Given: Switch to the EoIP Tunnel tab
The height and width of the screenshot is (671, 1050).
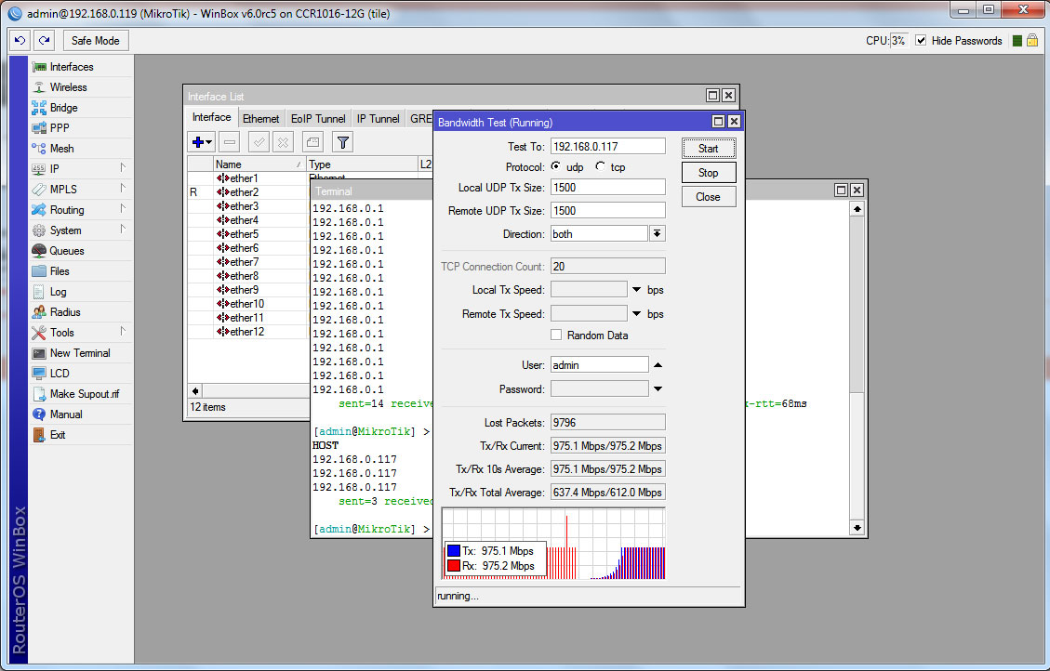Looking at the screenshot, I should point(317,119).
